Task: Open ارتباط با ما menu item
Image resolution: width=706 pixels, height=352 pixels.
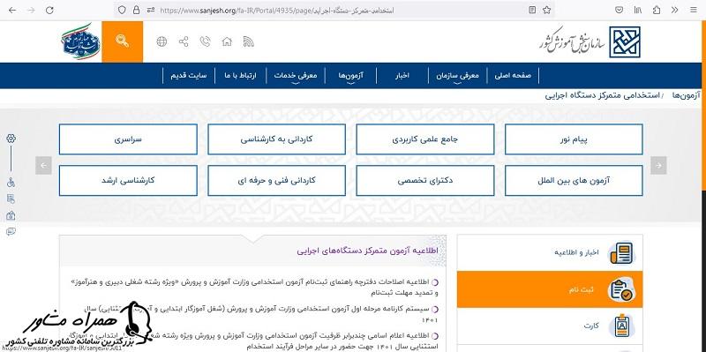Action: [x=240, y=76]
